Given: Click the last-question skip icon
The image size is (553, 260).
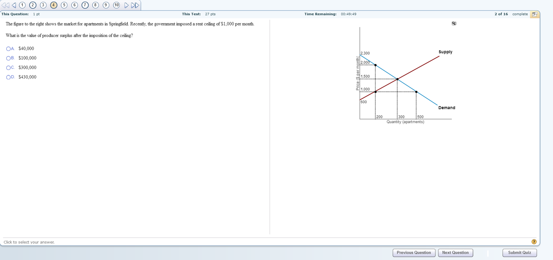Looking at the screenshot, I should (x=134, y=5).
